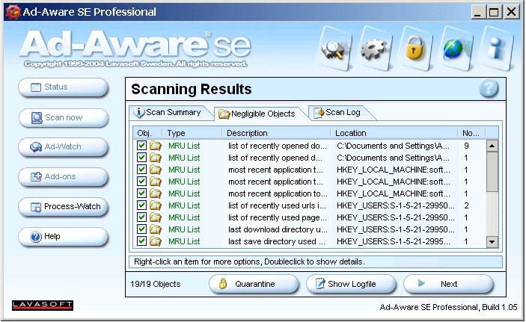
Task: Click the Show Logfile button
Action: pyautogui.click(x=351, y=284)
